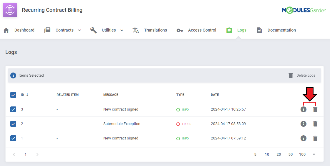
Task: Sort by MESSAGE column header
Action: [x=111, y=95]
